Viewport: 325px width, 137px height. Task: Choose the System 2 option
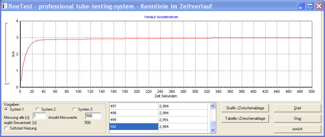coord(37,109)
